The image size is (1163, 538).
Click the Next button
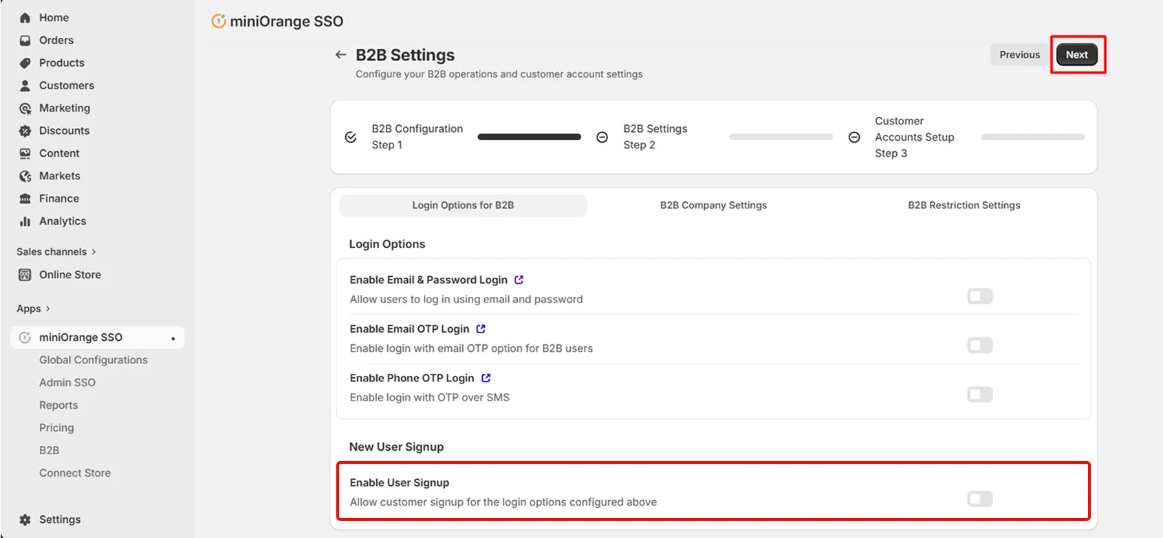pos(1077,55)
